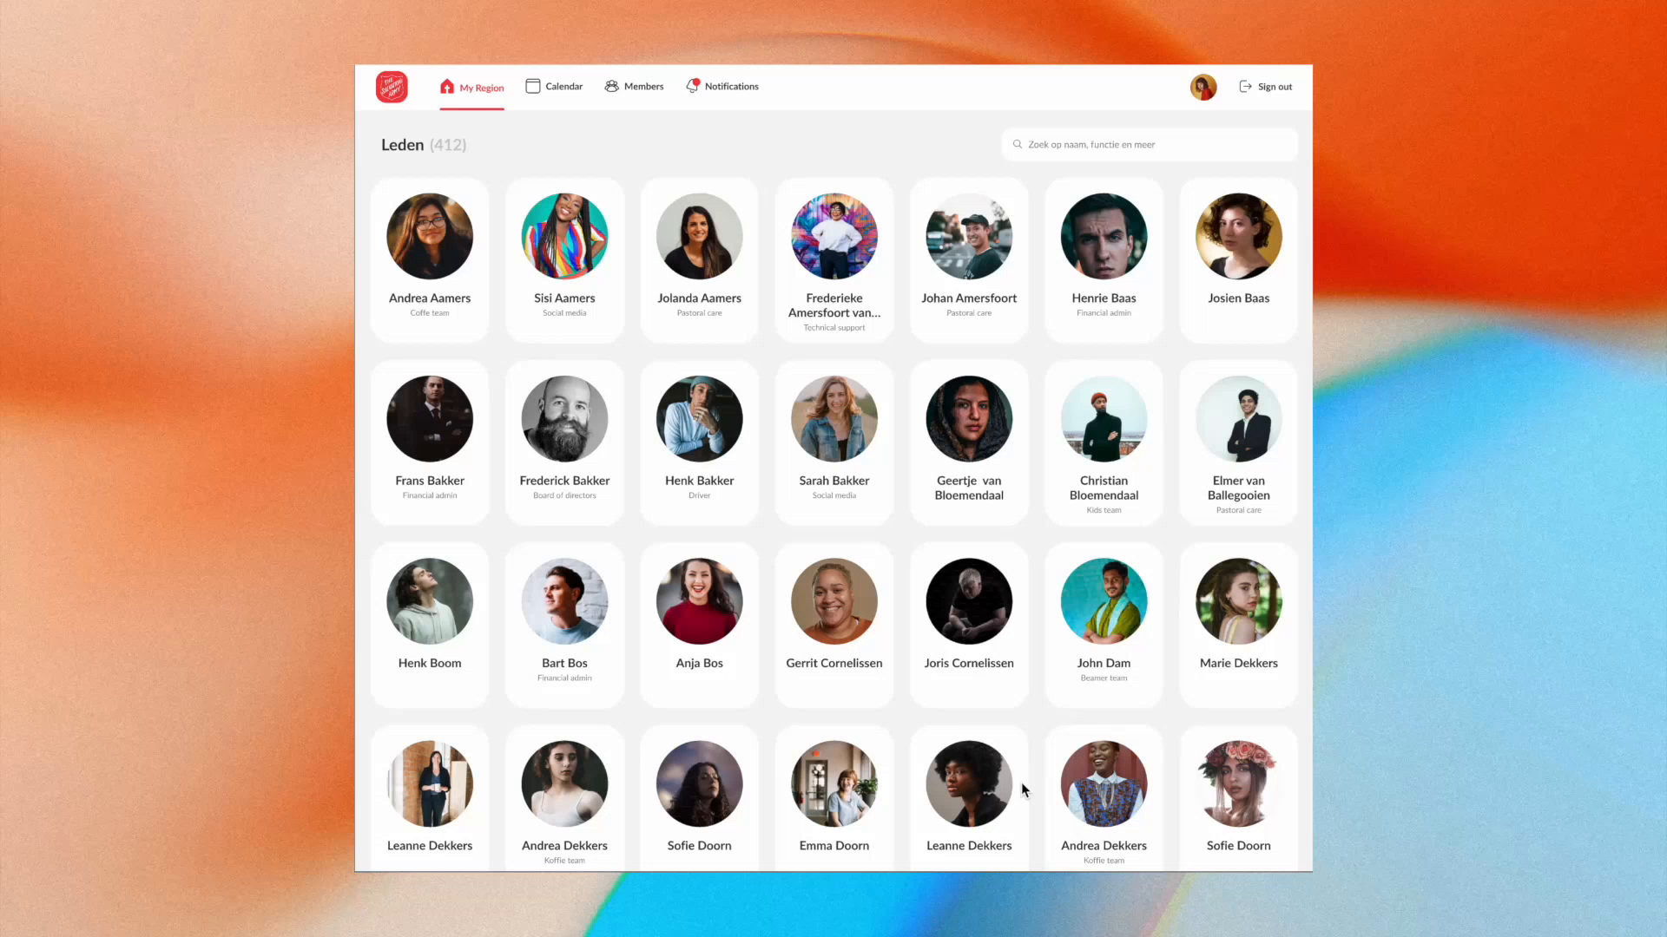Open Andrea Aamers' profile photo
Viewport: 1667px width, 937px height.
tap(429, 236)
